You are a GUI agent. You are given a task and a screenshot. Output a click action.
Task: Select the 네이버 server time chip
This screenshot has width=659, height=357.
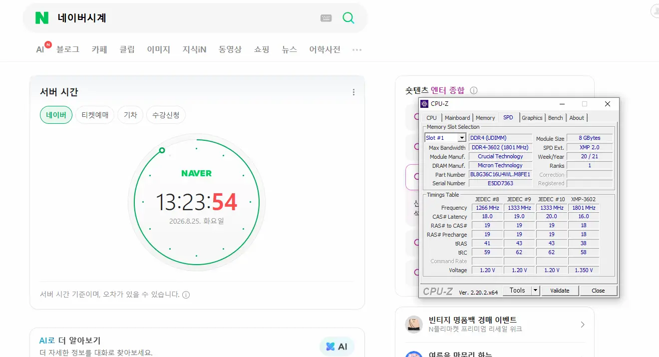[x=56, y=115]
